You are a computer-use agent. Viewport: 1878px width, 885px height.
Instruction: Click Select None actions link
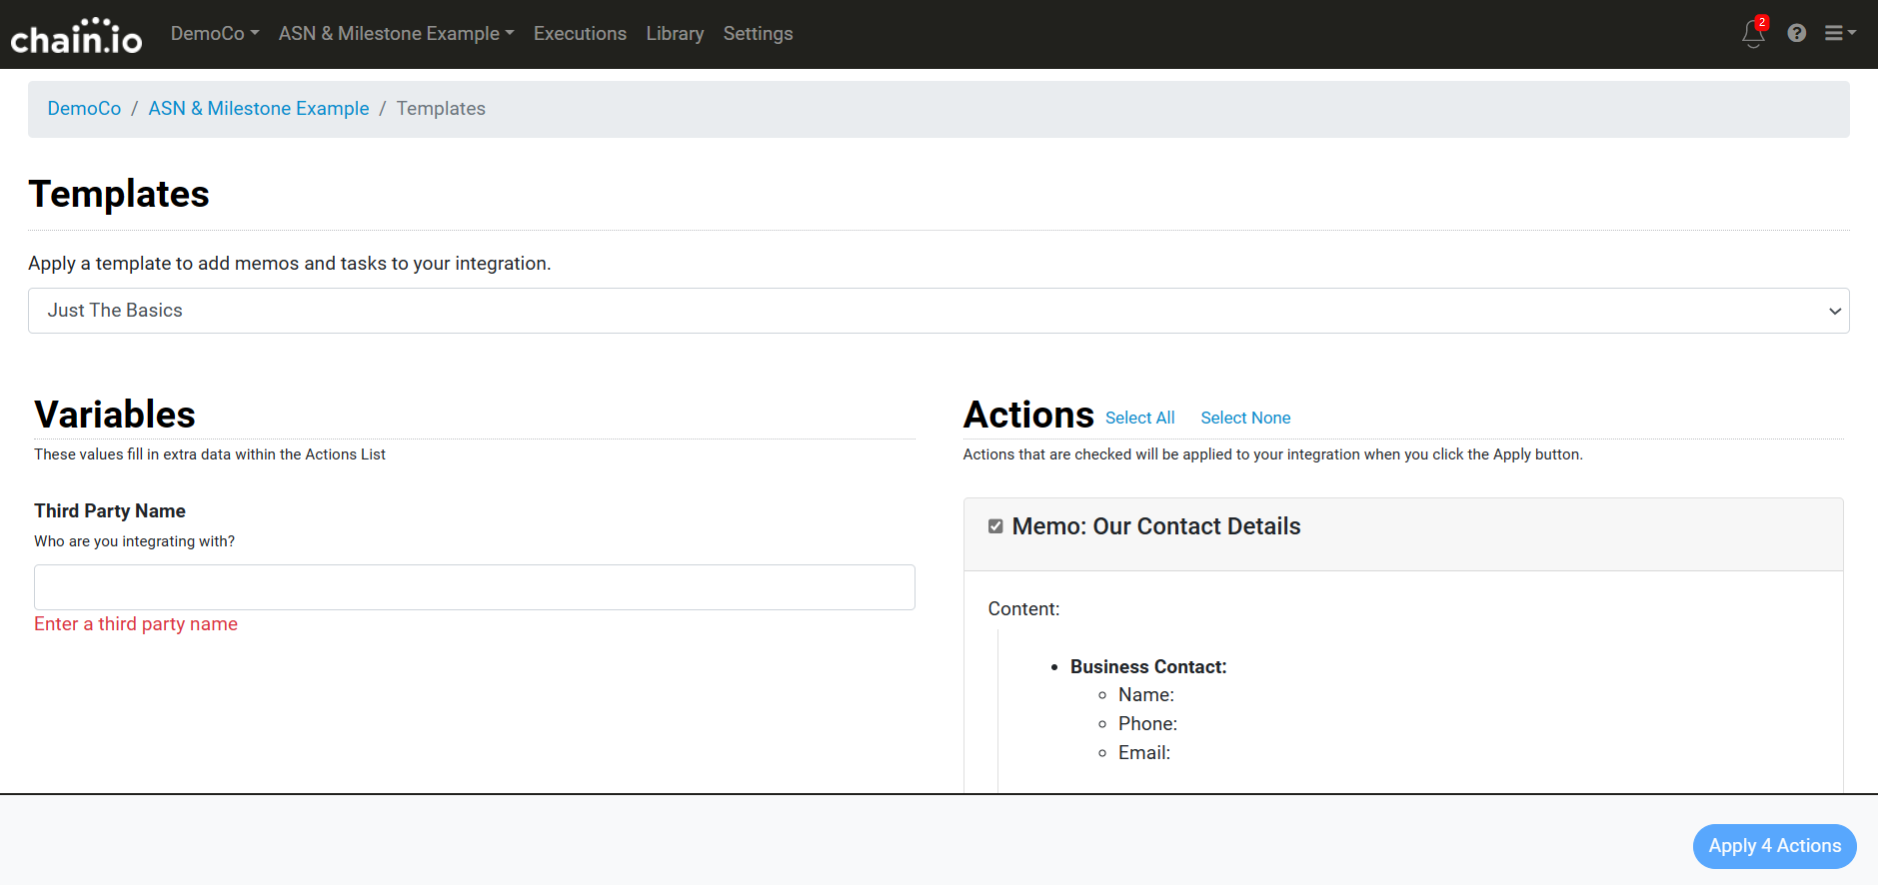[x=1245, y=418]
